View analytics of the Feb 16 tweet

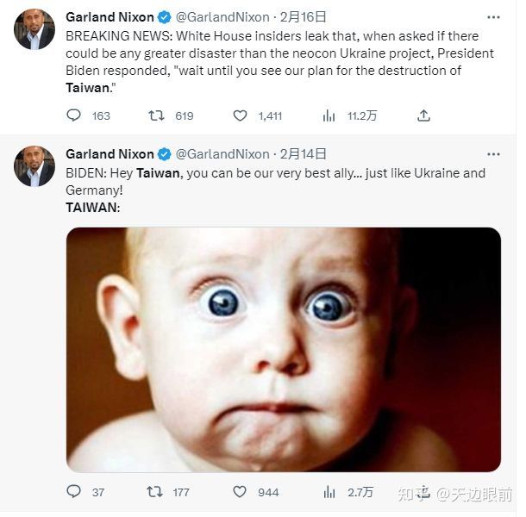point(329,115)
